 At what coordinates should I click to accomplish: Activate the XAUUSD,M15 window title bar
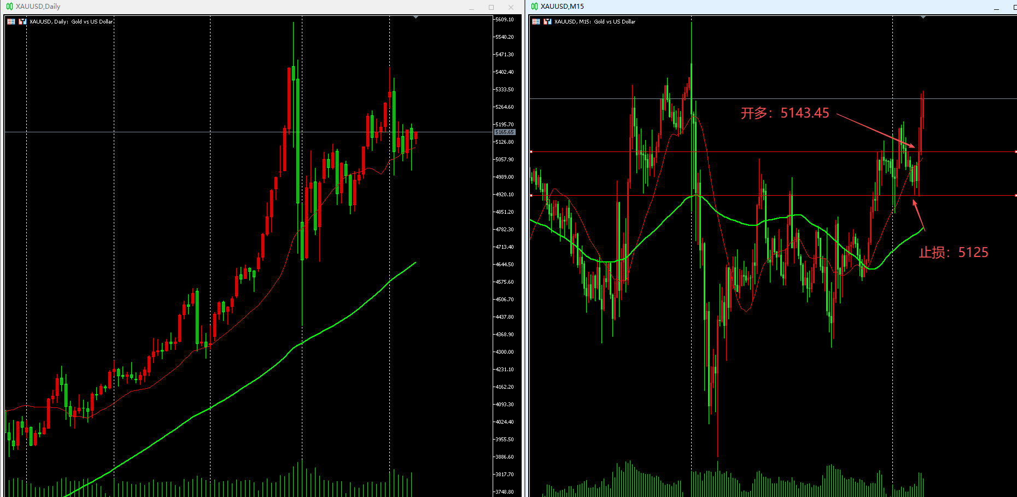click(765, 7)
